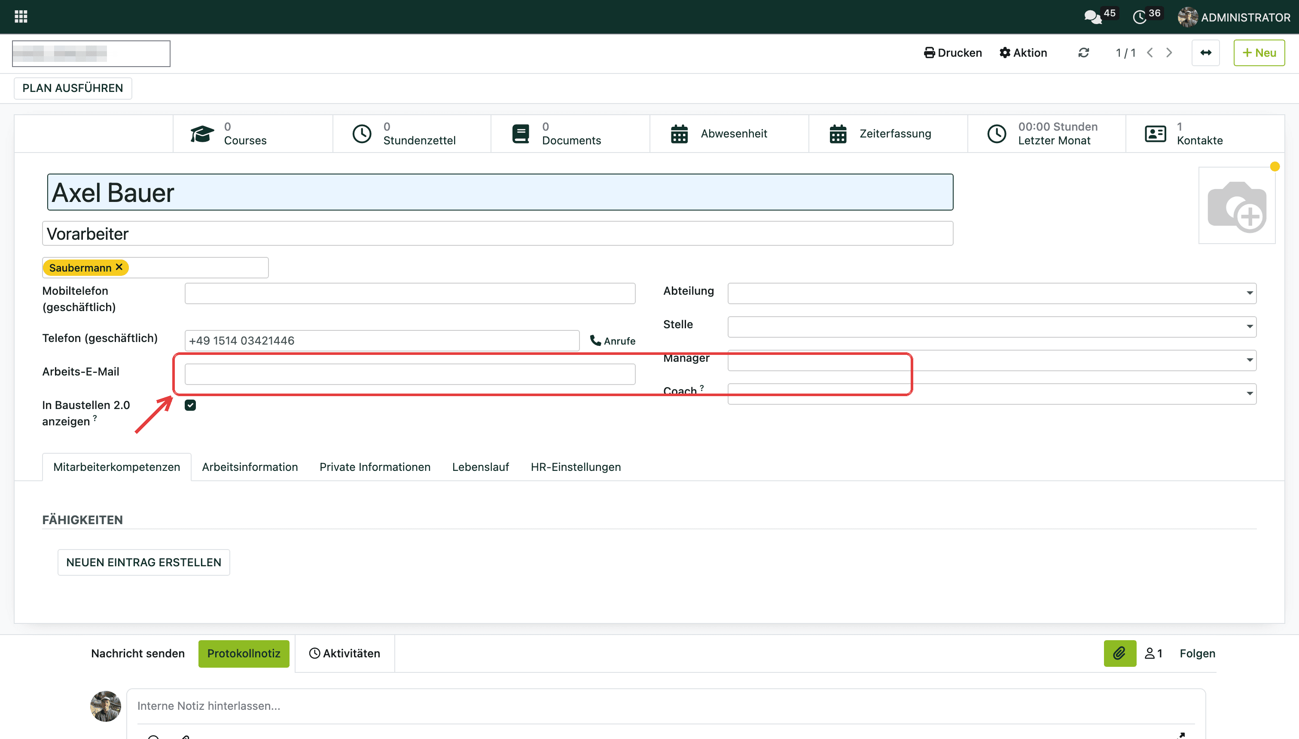Switch to the HR-Einstellungen tab
The height and width of the screenshot is (739, 1299).
(x=576, y=467)
